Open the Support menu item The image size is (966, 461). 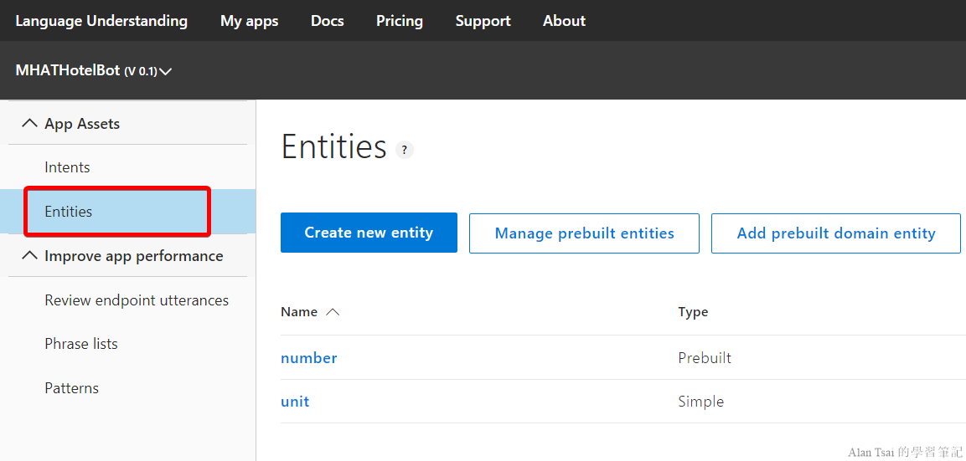(483, 21)
